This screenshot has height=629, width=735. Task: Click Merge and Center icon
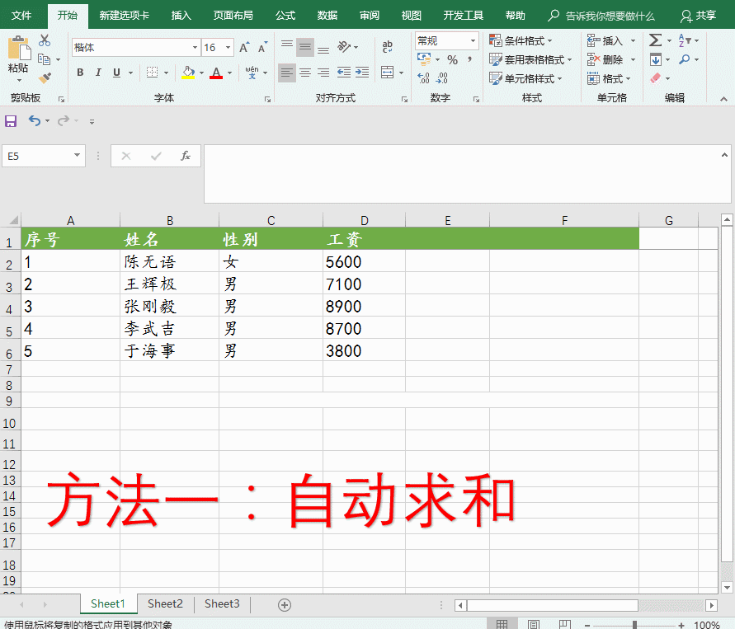coord(387,73)
